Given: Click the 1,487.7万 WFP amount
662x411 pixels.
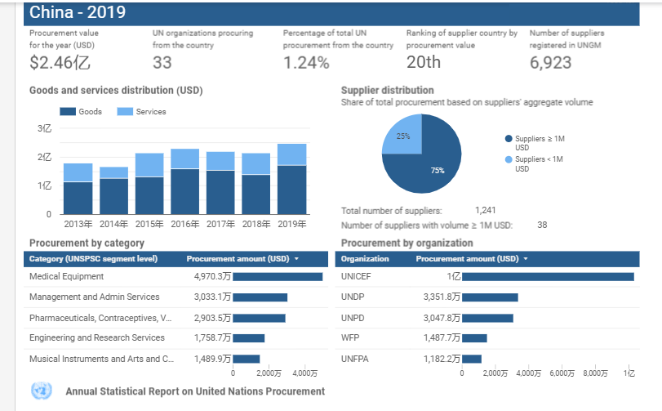Looking at the screenshot, I should coord(442,338).
